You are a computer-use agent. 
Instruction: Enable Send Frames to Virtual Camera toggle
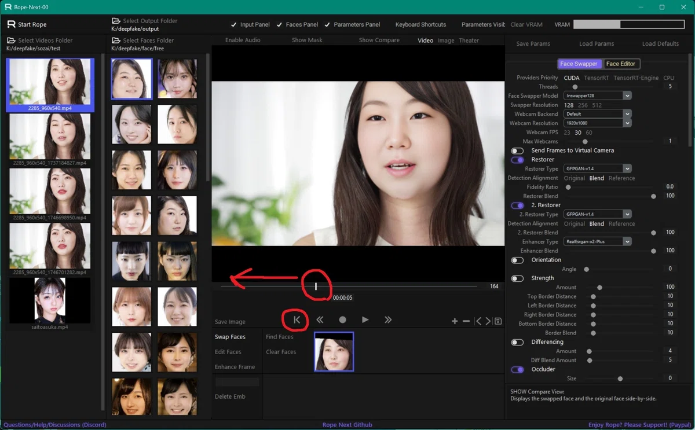[x=517, y=150]
